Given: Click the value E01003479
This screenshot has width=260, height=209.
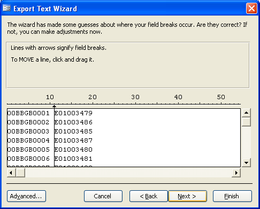Looking at the screenshot, I should pos(73,113).
